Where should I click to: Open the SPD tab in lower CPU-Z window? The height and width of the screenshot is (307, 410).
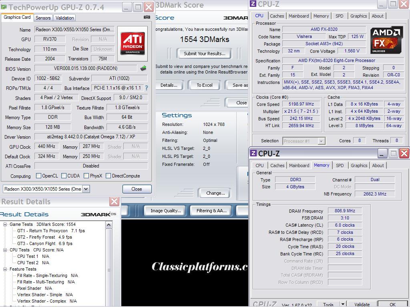340,165
